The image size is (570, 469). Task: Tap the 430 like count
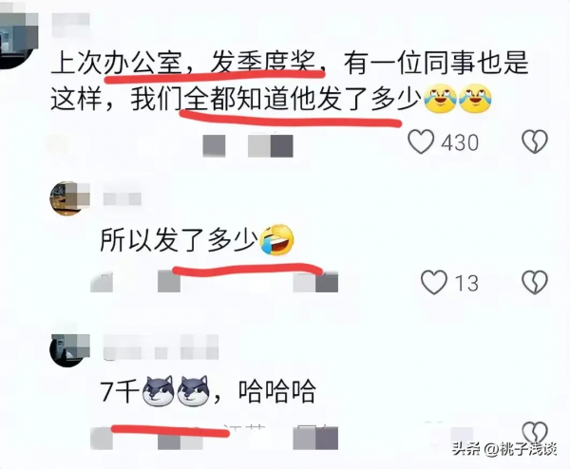[x=460, y=142]
